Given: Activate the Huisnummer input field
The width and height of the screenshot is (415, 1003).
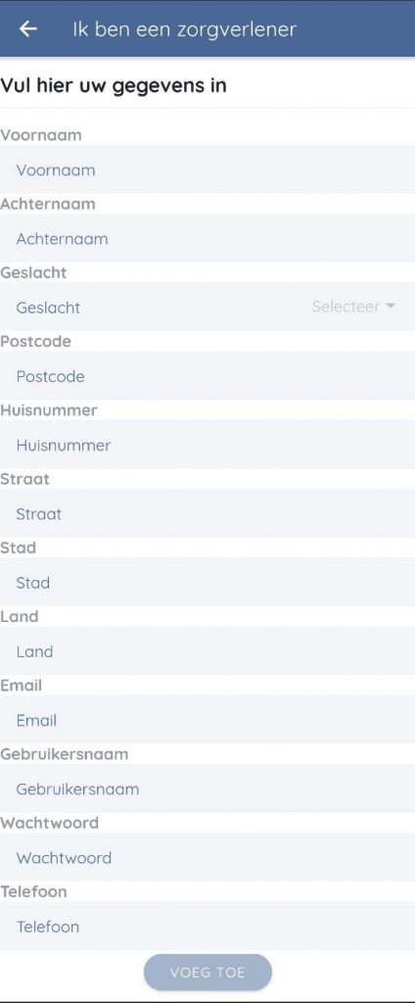Looking at the screenshot, I should tap(207, 445).
